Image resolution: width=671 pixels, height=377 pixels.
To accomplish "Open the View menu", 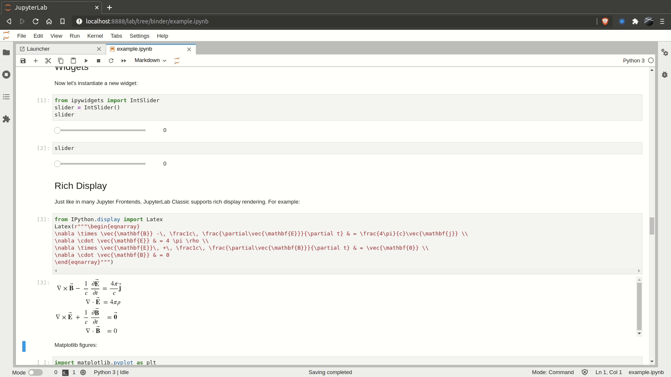I will (x=56, y=36).
